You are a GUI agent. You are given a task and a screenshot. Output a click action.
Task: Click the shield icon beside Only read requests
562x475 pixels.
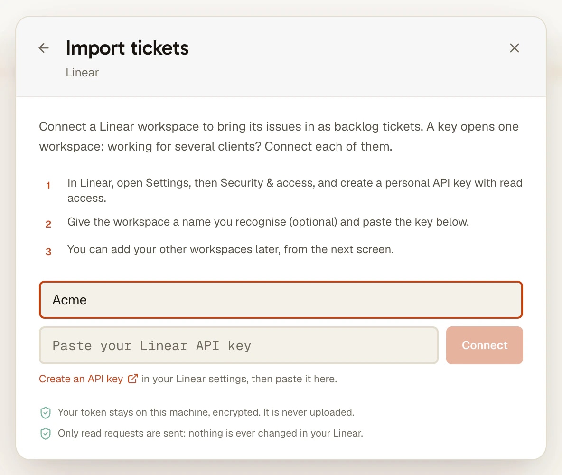pos(46,433)
